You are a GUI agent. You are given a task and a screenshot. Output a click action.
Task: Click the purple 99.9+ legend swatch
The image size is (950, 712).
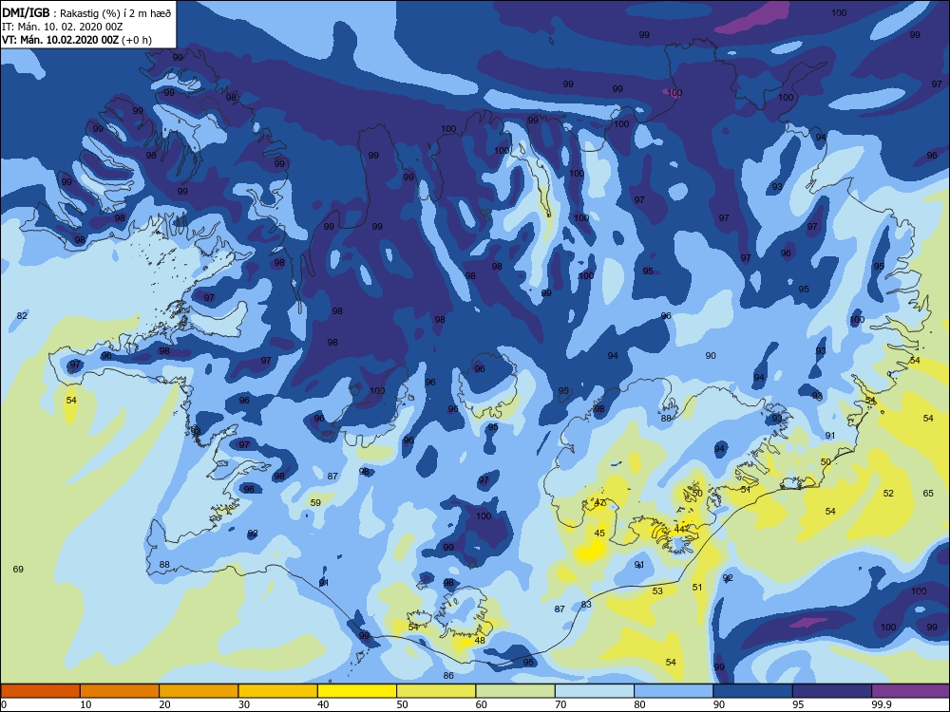coord(911,691)
